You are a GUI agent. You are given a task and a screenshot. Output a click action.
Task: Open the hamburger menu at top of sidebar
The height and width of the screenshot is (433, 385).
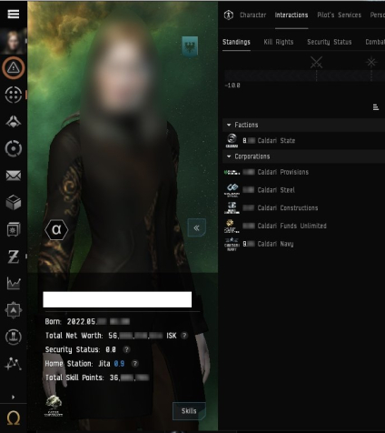[14, 14]
